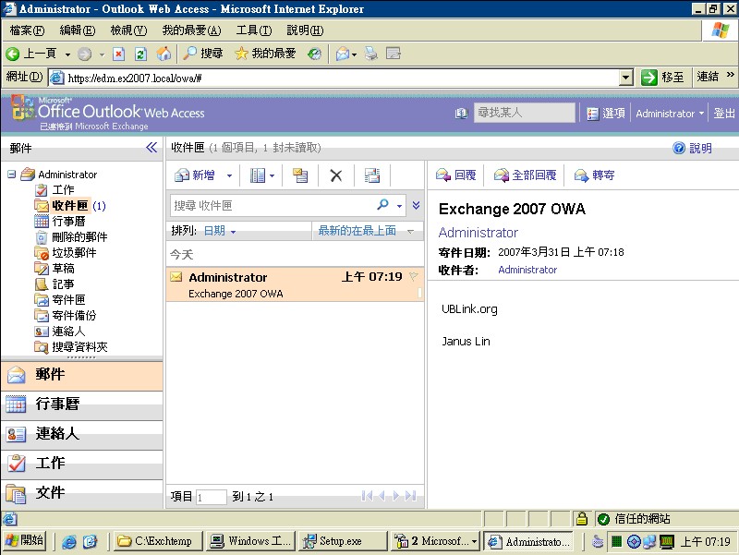Click the Delete (X) icon in mail toolbar
This screenshot has width=739, height=555.
coord(336,175)
